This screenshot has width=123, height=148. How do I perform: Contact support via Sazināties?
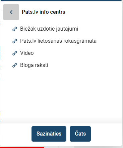coord(49,134)
